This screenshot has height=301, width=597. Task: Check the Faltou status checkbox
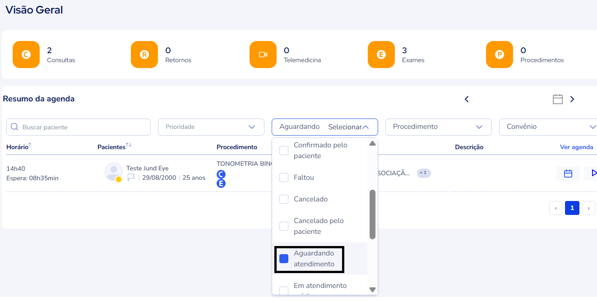[x=284, y=178]
